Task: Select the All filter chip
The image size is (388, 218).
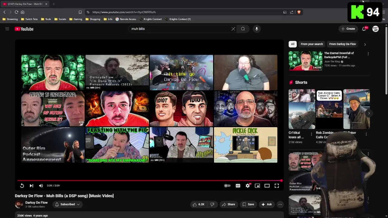Action: coord(293,44)
